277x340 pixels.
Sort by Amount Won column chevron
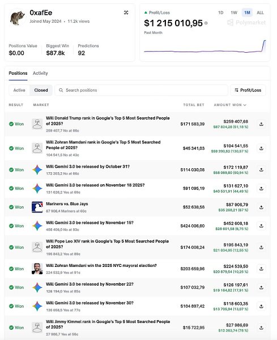click(x=245, y=105)
